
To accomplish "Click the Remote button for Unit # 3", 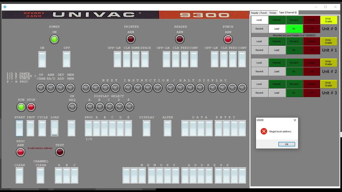I will [x=277, y=84].
